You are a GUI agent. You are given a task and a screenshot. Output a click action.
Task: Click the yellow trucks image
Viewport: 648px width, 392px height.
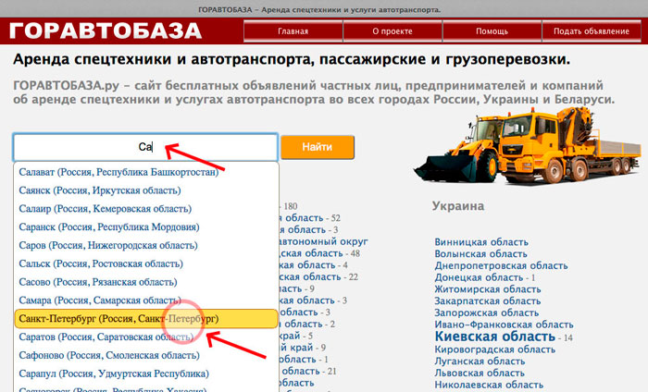pos(528,145)
